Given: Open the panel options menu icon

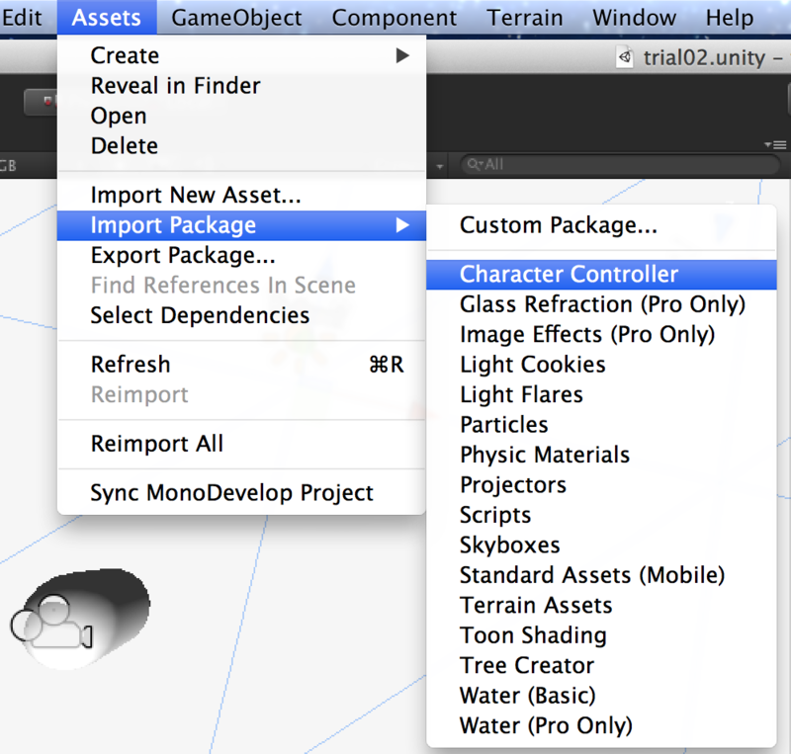Looking at the screenshot, I should pyautogui.click(x=775, y=144).
